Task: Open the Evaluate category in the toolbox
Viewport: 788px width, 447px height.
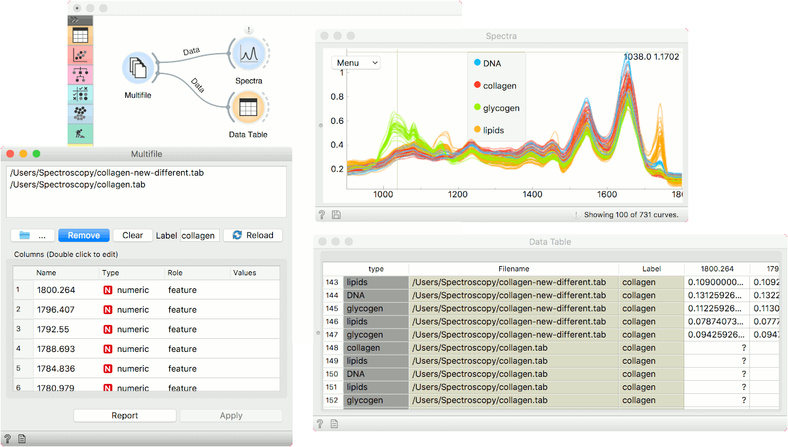Action: (80, 94)
